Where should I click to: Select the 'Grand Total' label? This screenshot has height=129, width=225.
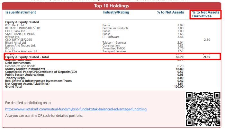pos(14,87)
